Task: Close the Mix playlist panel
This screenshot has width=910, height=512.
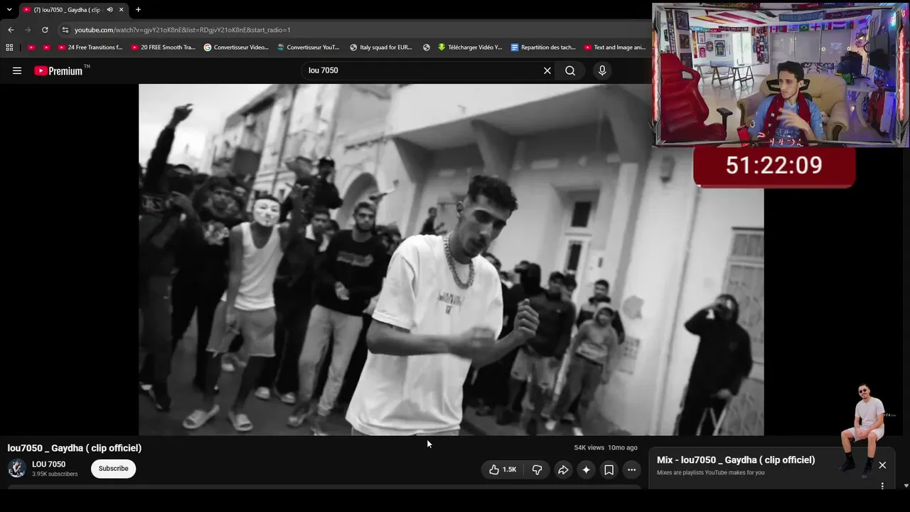Action: [882, 465]
